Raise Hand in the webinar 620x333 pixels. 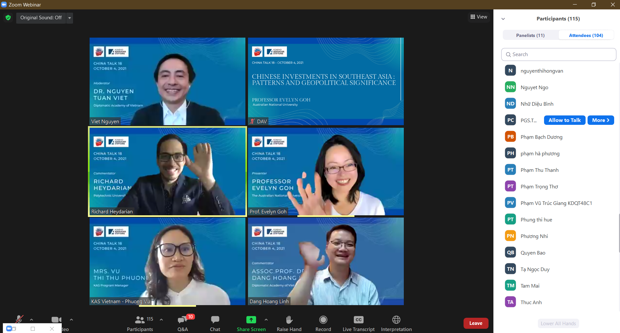289,320
